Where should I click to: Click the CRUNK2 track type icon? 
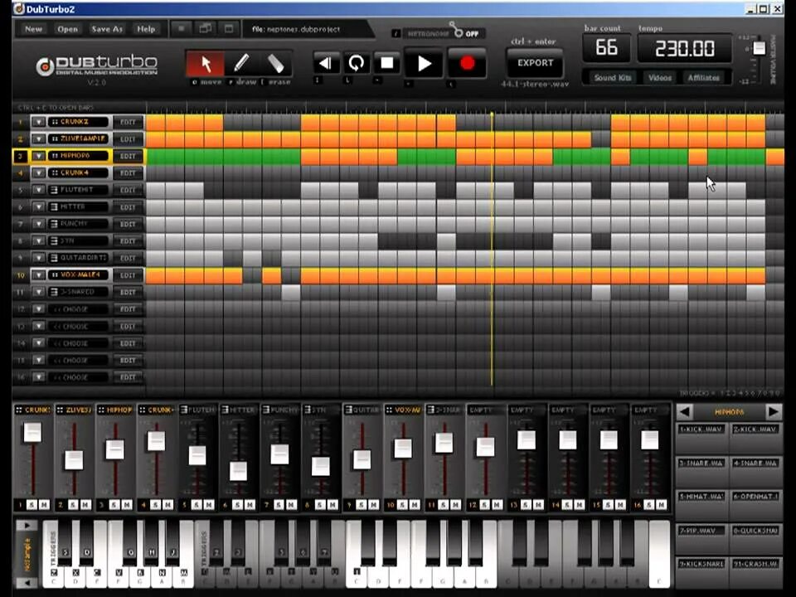tap(54, 122)
